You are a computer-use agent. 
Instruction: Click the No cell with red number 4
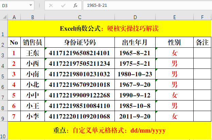pos(14,84)
